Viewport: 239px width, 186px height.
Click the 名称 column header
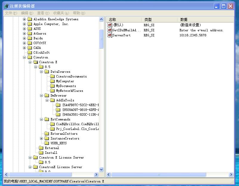124,19
